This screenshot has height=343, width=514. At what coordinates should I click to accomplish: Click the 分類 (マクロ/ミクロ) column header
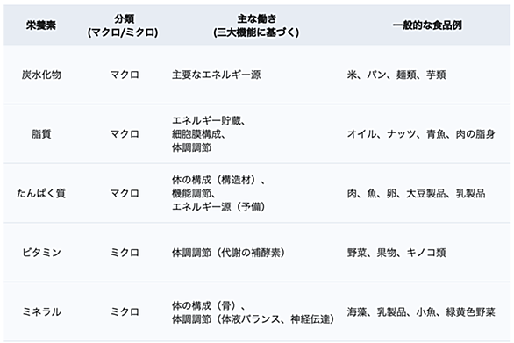coord(124,25)
